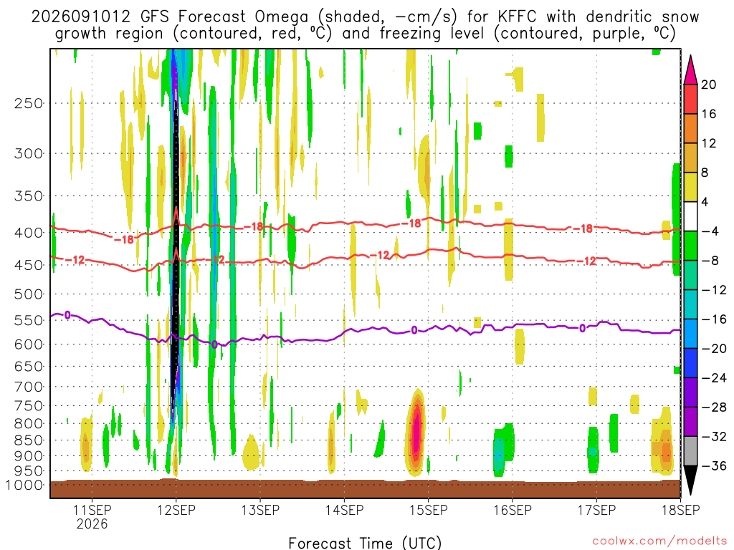The width and height of the screenshot is (734, 550).
Task: Click the gray colorbar segment near -36
Action: pos(690,451)
